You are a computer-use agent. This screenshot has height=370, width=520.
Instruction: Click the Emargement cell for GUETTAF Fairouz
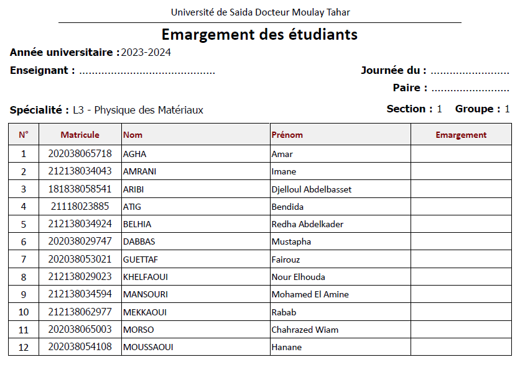[x=461, y=259]
